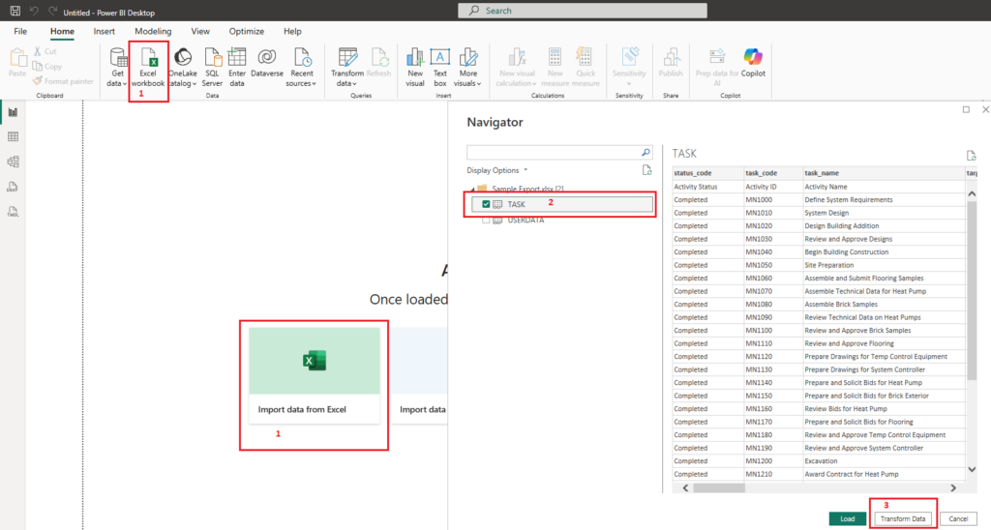The image size is (991, 530).
Task: Click the Transform Data button in Navigator
Action: pyautogui.click(x=903, y=518)
